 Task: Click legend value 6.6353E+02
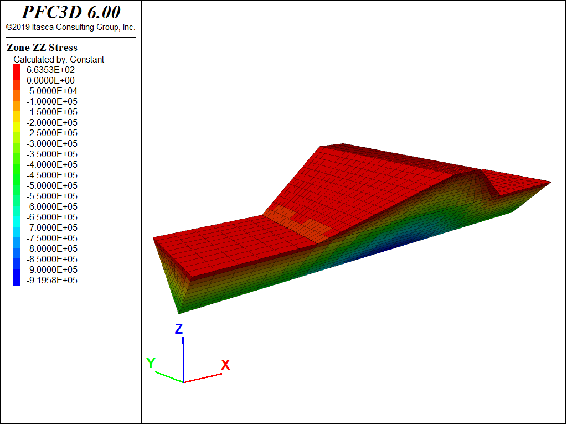pos(50,70)
